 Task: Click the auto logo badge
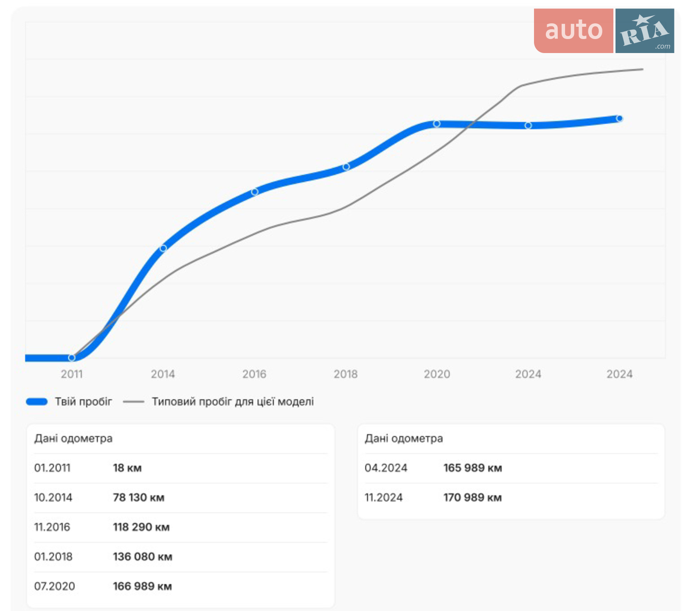point(573,31)
